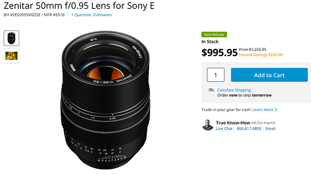Click the True Know-How heading
This screenshot has width=311, height=175.
(233, 123)
